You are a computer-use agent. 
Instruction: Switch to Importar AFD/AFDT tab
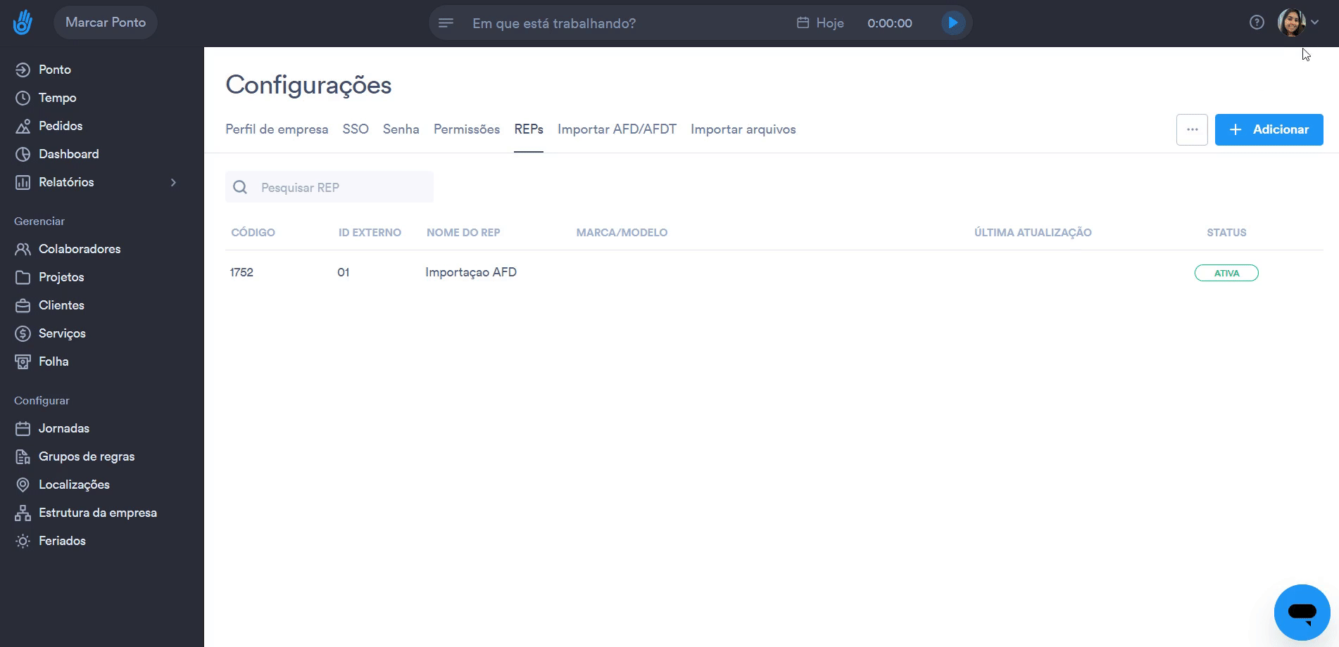coord(617,129)
